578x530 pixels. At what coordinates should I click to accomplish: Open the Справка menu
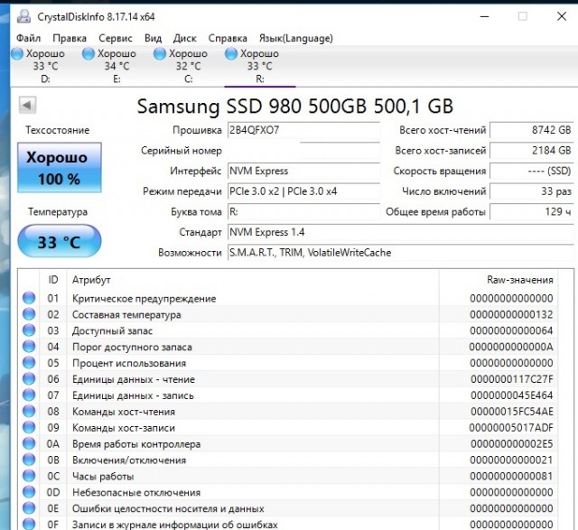click(228, 38)
